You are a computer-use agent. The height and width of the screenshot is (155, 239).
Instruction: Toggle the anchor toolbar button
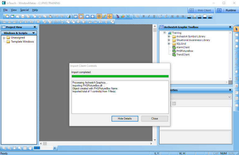[x=110, y=16]
